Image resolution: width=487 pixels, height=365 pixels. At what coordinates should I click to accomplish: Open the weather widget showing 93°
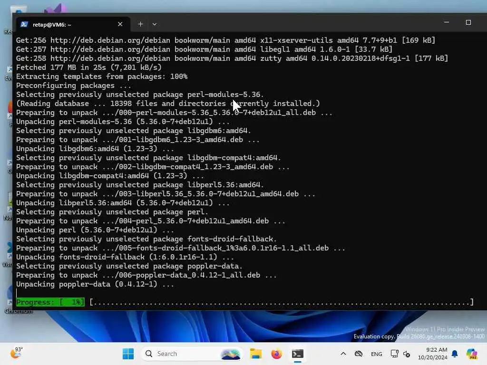(16, 353)
